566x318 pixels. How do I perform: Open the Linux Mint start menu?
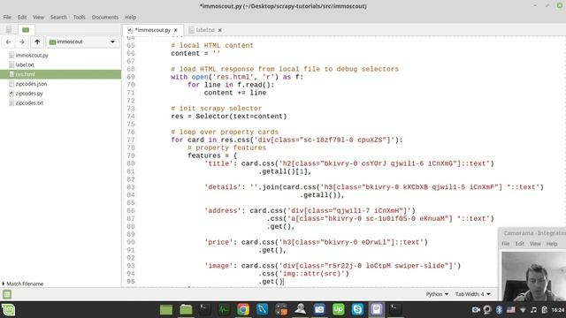(8, 310)
